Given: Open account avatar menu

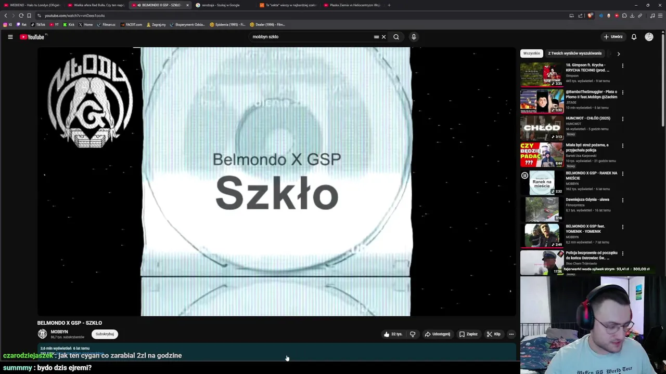Looking at the screenshot, I should (649, 37).
